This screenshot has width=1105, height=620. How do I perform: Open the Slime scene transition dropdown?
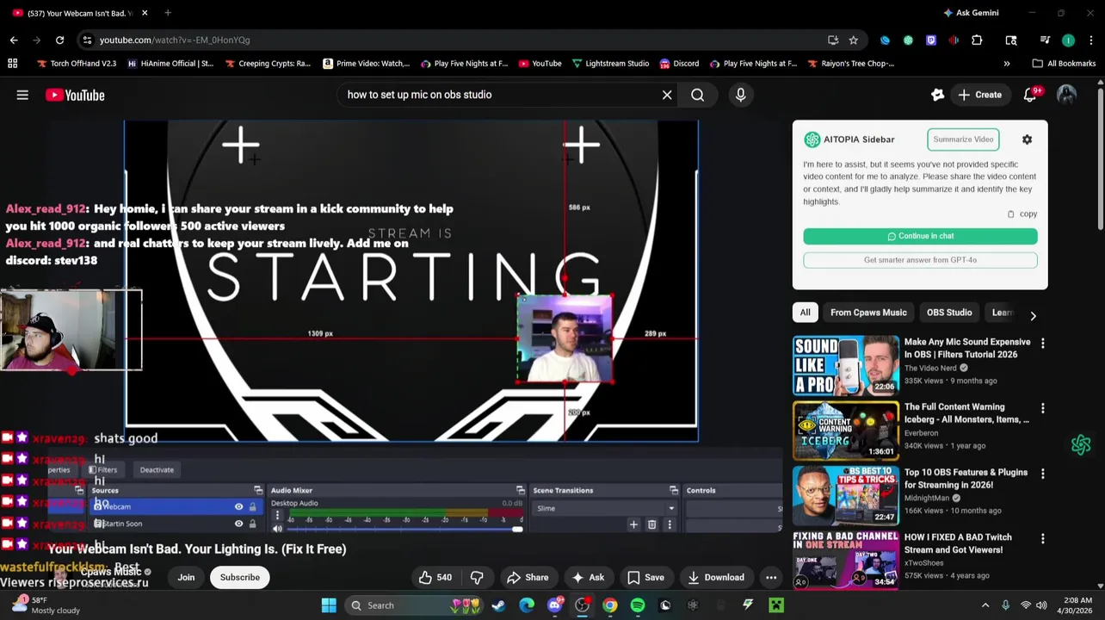606,508
